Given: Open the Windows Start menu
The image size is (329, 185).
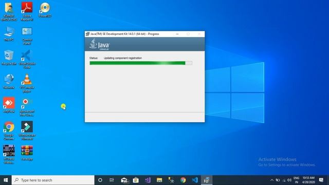Looking at the screenshot, I should pos(6,180).
